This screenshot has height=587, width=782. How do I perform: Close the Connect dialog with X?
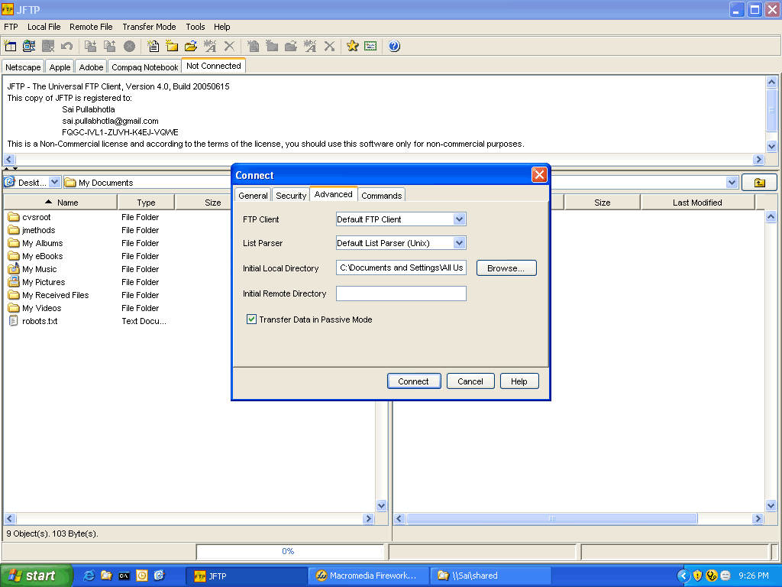tap(539, 175)
